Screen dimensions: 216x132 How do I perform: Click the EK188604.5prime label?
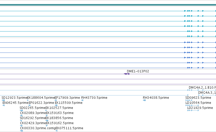41,98
